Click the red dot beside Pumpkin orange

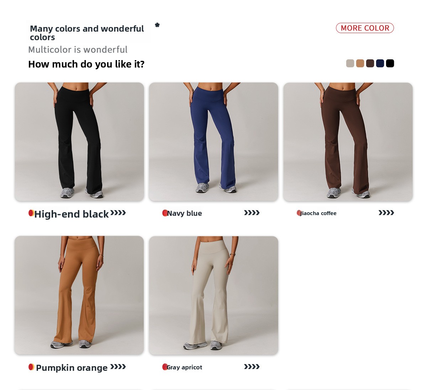pos(31,367)
